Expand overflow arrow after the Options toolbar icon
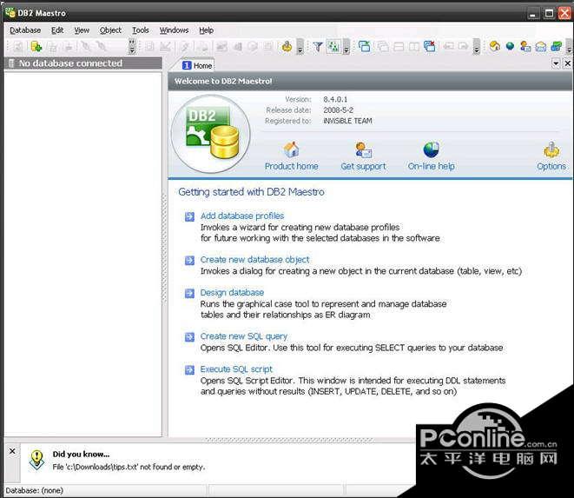The image size is (574, 498). point(300,47)
